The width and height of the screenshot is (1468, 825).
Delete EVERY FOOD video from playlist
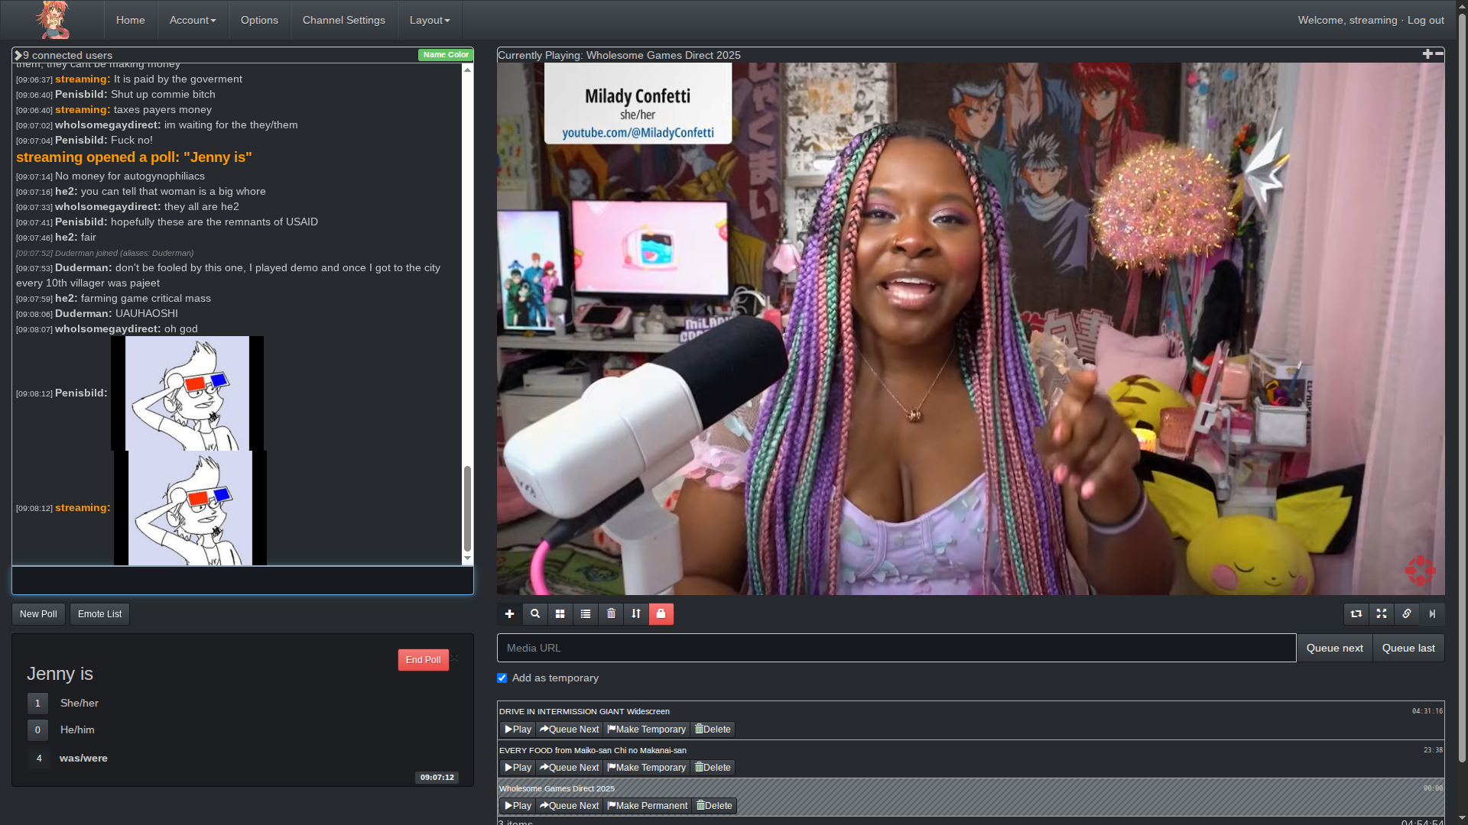(x=713, y=768)
